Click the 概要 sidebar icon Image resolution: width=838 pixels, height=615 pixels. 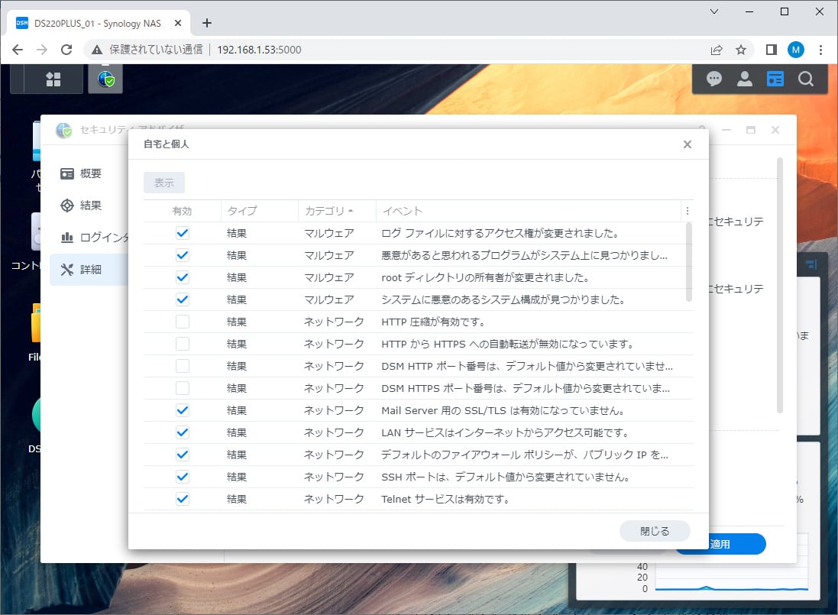point(66,173)
